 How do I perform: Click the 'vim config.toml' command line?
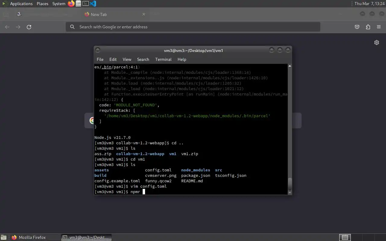point(149,186)
